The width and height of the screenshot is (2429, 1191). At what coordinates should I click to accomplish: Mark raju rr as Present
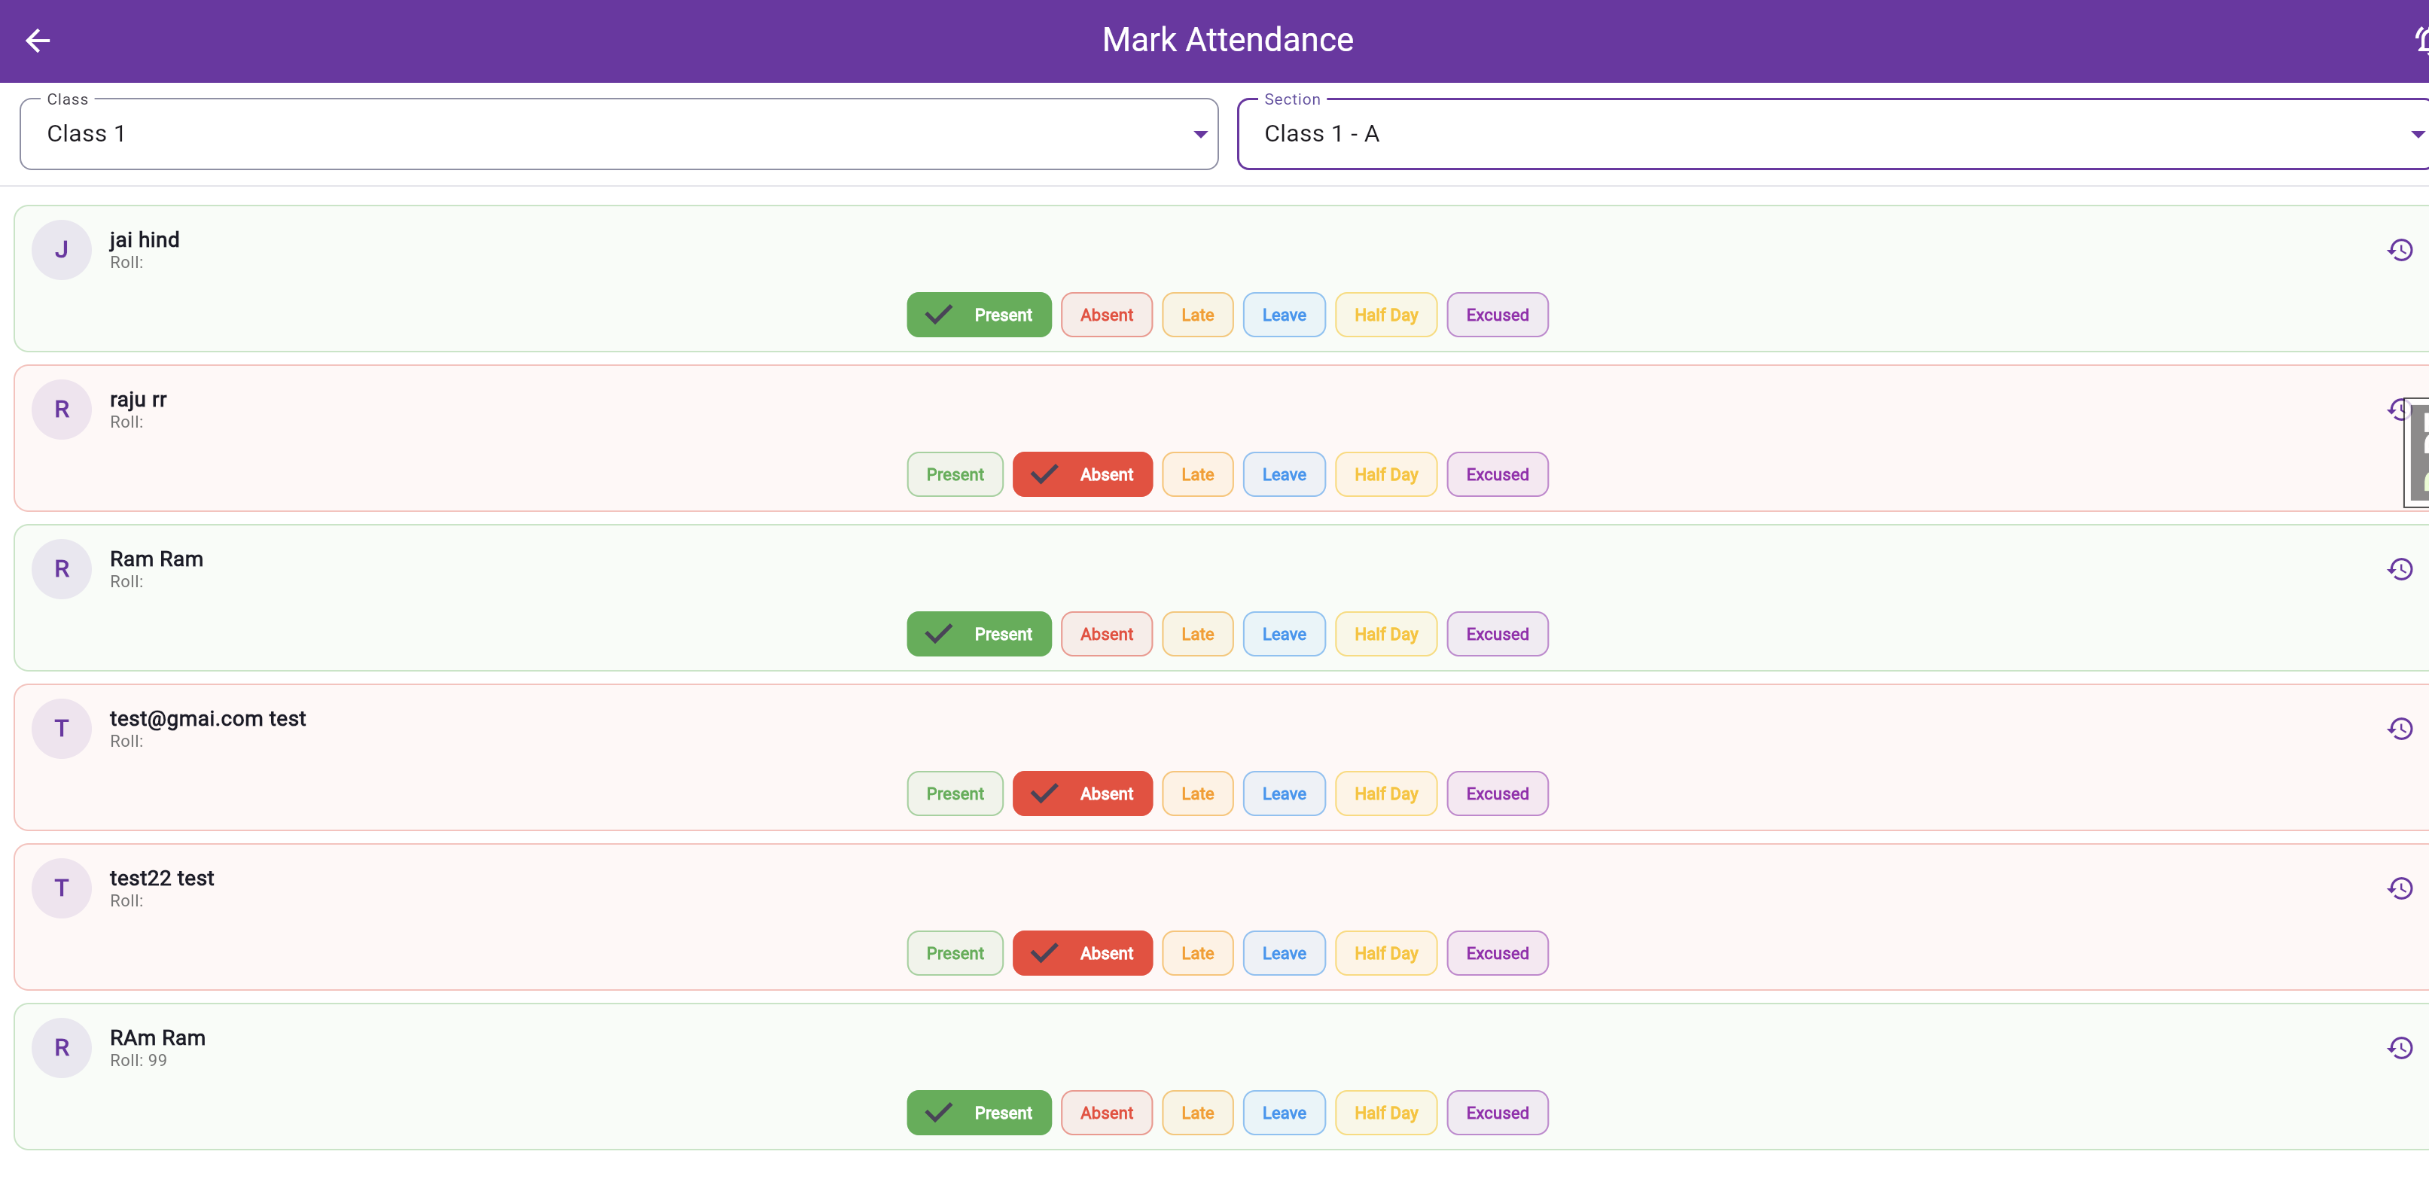(x=954, y=474)
